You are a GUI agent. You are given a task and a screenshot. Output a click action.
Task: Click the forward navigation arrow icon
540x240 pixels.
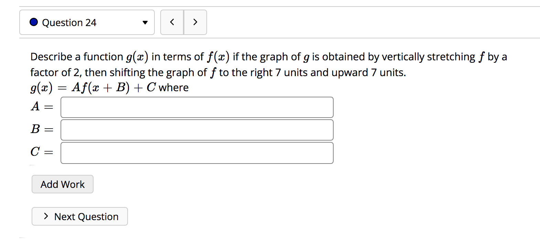195,22
